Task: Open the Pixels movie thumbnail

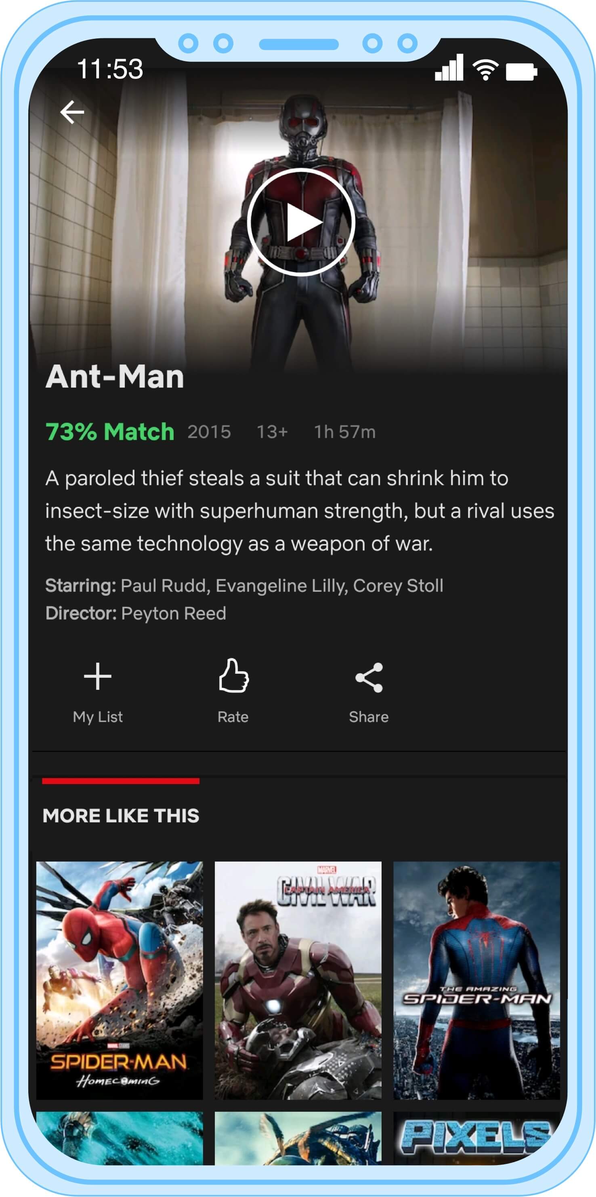Action: 477,1138
